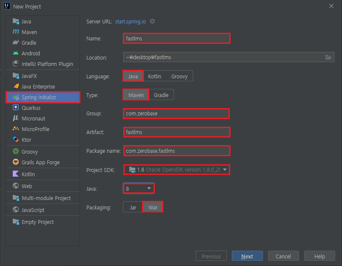Click the Gradle elephant icon

click(x=16, y=42)
